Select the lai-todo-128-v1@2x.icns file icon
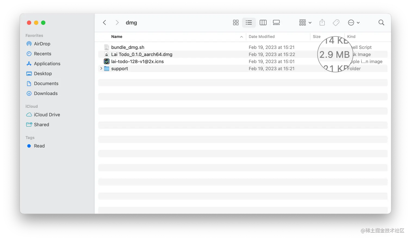Screen dimensions: 411x240 click(x=107, y=61)
